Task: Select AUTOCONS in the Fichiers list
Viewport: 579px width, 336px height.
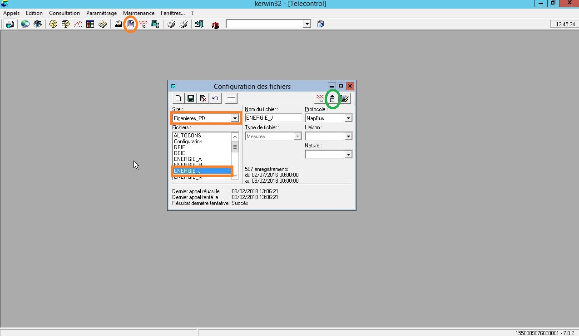Action: pyautogui.click(x=187, y=136)
